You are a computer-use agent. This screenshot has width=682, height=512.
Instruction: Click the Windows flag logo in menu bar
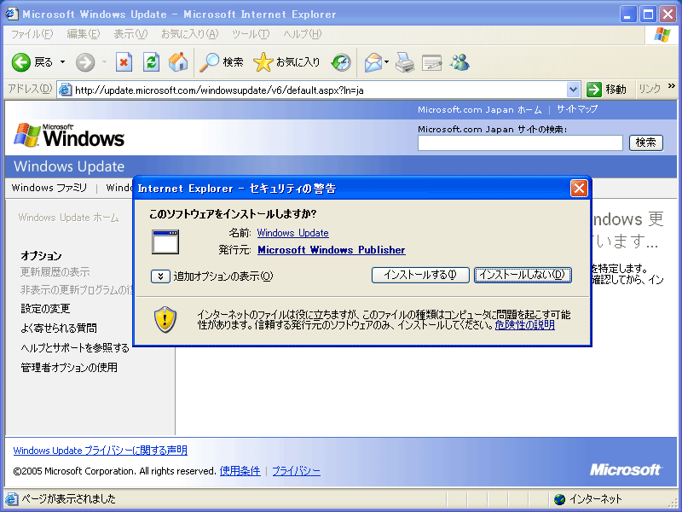(x=662, y=34)
